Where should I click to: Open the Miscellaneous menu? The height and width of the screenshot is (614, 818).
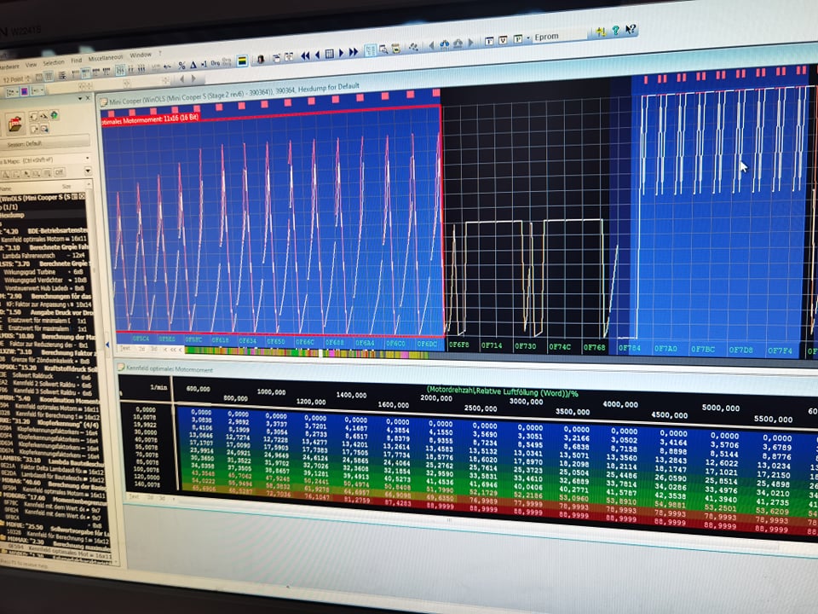click(x=106, y=58)
